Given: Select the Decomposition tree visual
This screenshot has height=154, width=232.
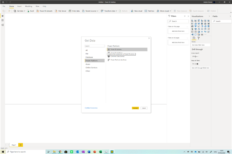Looking at the screenshot, I should point(192,34).
